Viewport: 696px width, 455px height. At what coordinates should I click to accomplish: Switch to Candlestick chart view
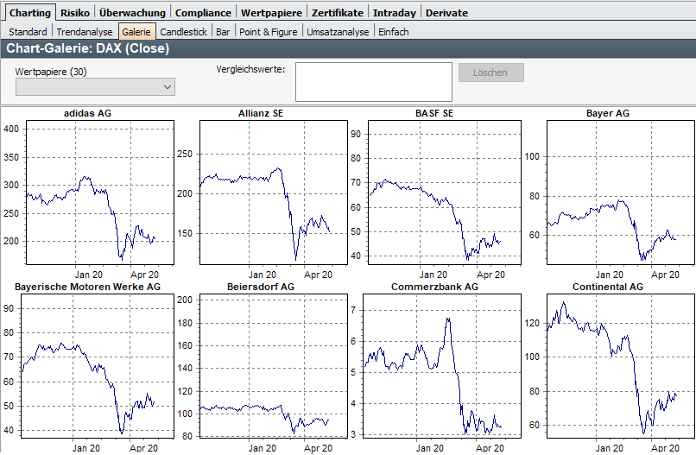184,32
